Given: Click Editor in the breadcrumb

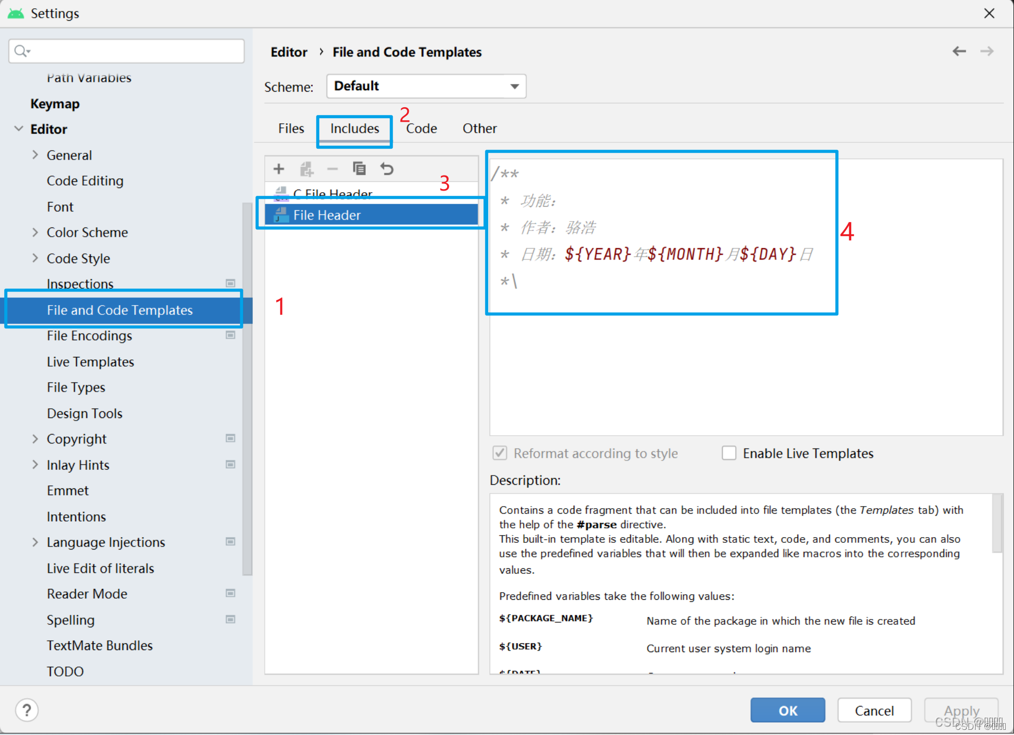Looking at the screenshot, I should pos(289,52).
